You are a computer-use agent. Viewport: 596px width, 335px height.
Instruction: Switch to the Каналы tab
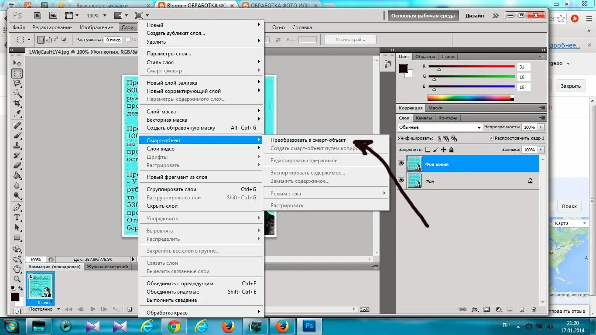pos(424,118)
